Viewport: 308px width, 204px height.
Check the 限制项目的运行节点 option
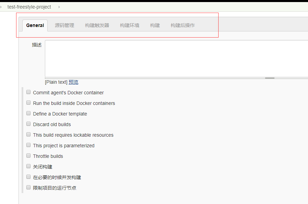(28, 188)
